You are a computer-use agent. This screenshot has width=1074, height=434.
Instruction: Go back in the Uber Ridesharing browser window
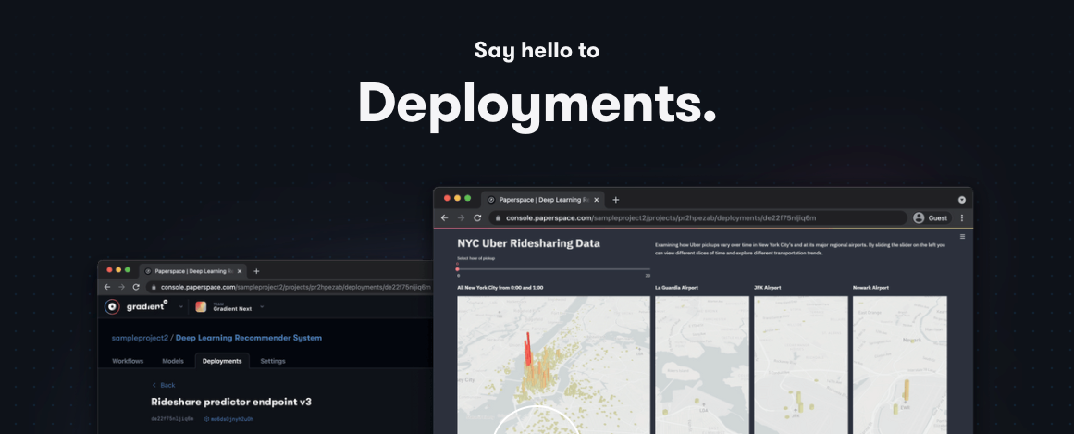click(x=444, y=218)
